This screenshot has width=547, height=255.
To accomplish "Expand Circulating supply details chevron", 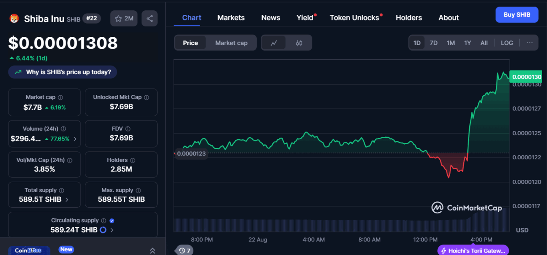I will 112,230.
